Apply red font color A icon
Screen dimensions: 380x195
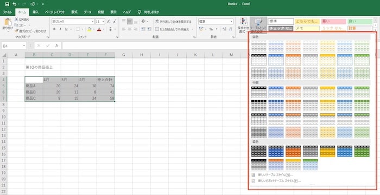(x=99, y=29)
